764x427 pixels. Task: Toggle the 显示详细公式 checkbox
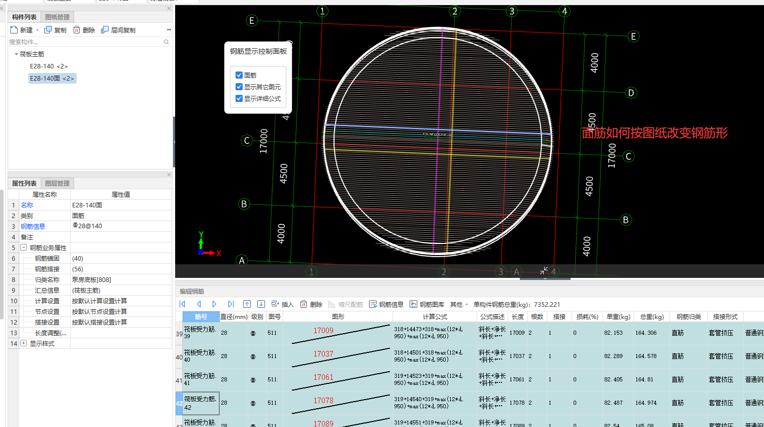pos(239,98)
